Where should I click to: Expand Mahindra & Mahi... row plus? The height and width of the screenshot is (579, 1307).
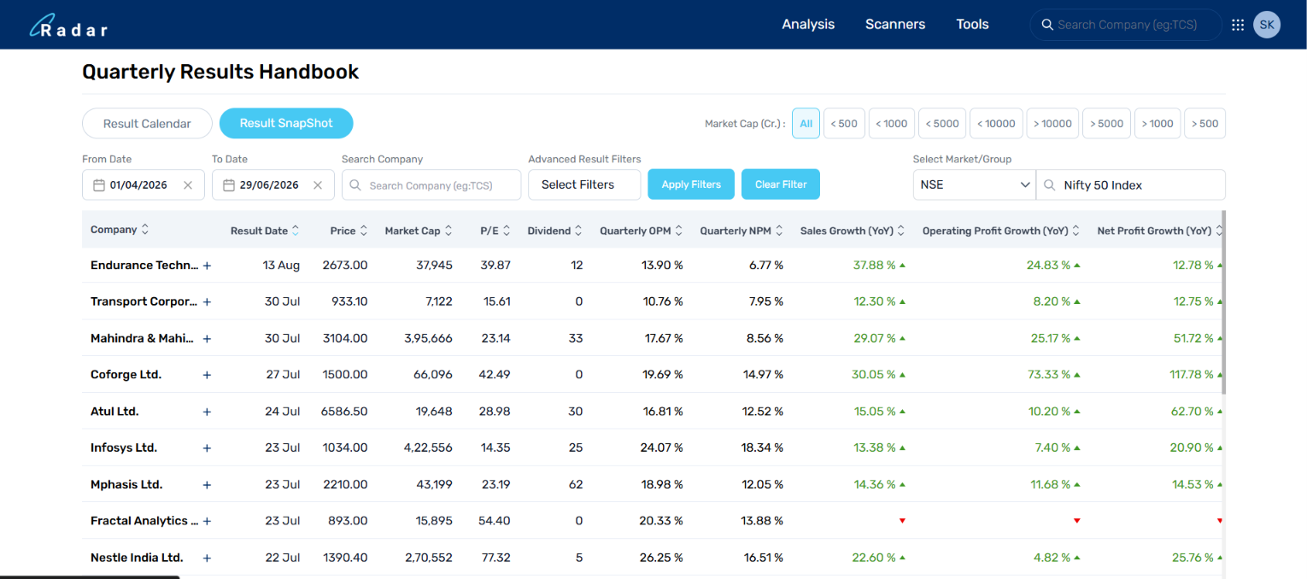(207, 339)
